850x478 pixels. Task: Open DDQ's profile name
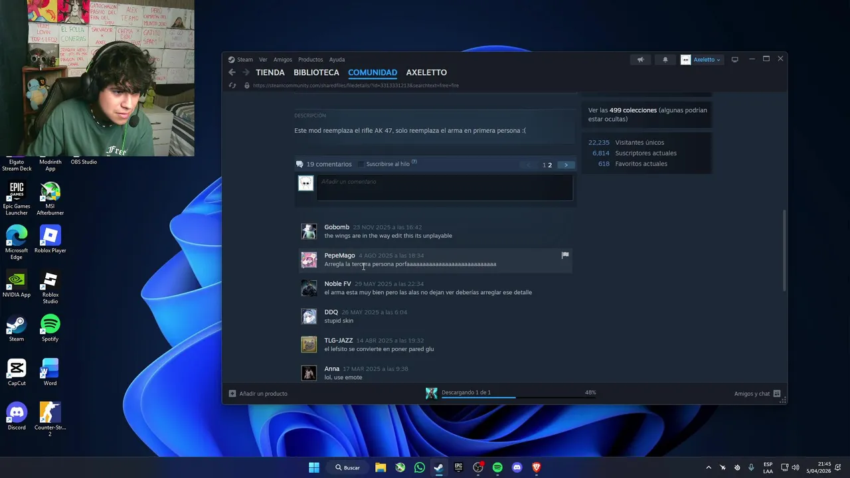tap(331, 312)
